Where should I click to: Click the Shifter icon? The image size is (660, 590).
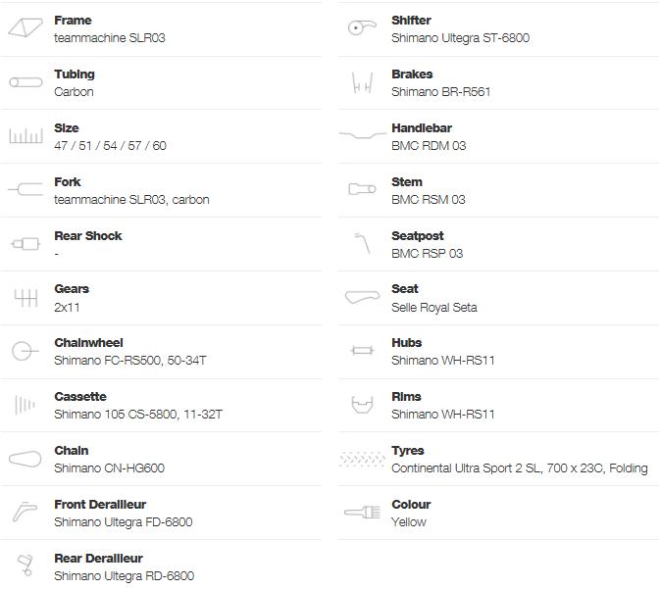click(362, 27)
